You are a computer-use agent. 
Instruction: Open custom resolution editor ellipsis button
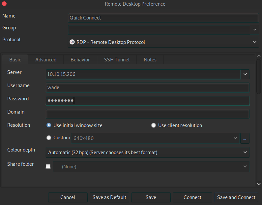pyautogui.click(x=245, y=139)
